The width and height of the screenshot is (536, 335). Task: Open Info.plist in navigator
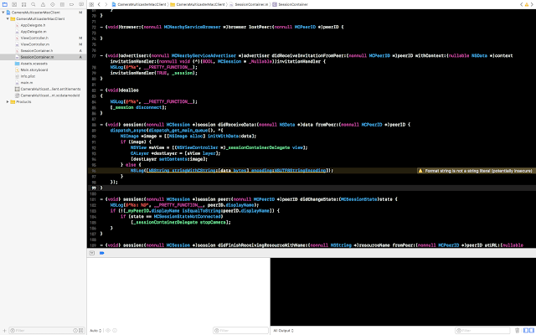28,76
